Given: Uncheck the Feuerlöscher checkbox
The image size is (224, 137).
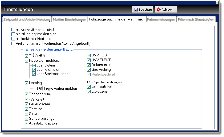Looking at the screenshot, I should [26, 104].
